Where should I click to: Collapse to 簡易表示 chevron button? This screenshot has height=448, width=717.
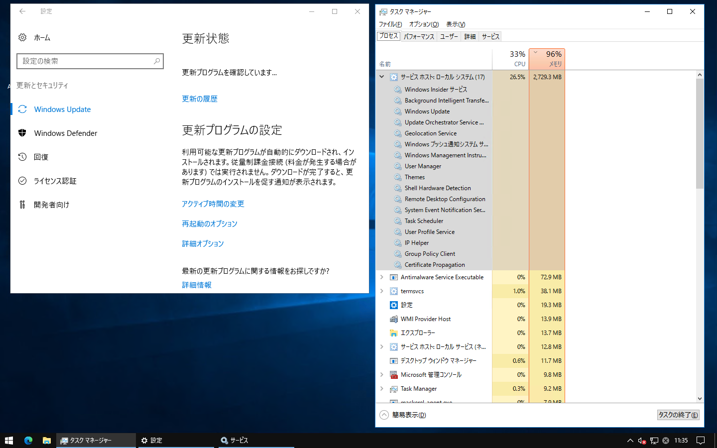[x=384, y=415]
